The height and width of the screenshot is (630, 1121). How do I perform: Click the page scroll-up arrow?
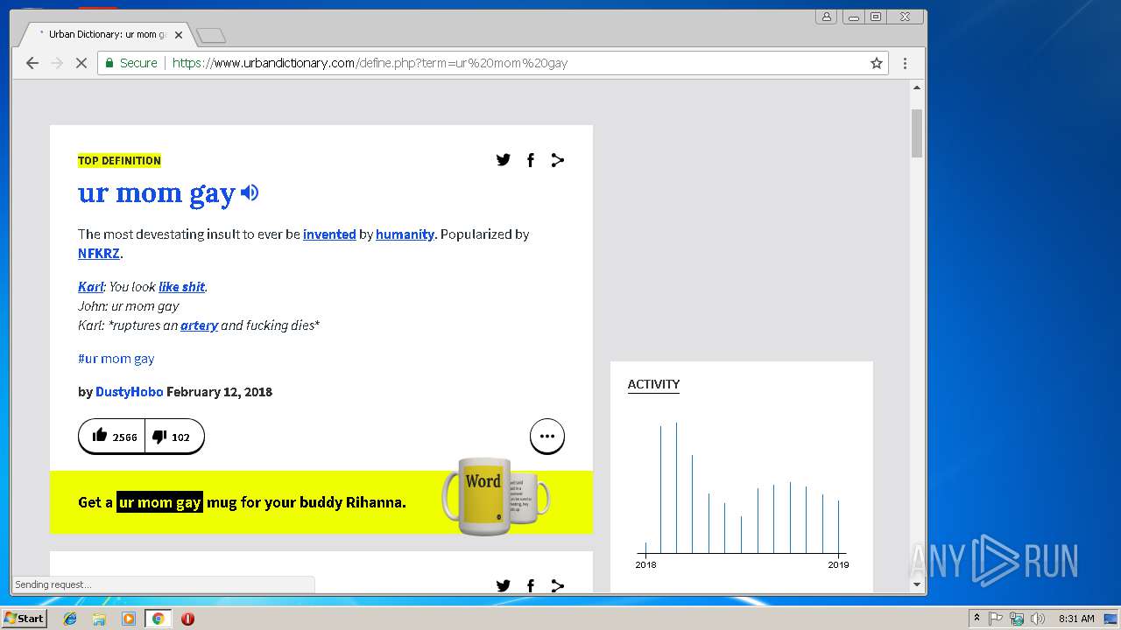917,87
